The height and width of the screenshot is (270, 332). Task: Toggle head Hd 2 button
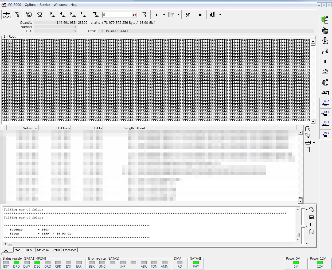pyautogui.click(x=325, y=124)
